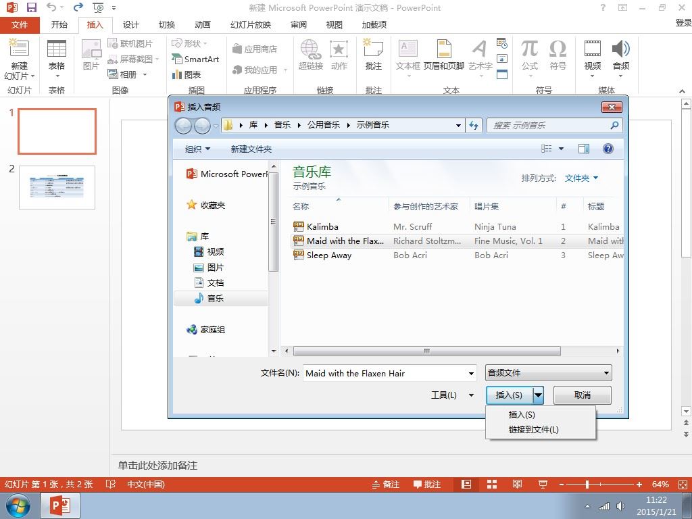Screen dimensions: 692x519
Task: Toggle notes (备注) pane in status bar
Action: point(386,484)
